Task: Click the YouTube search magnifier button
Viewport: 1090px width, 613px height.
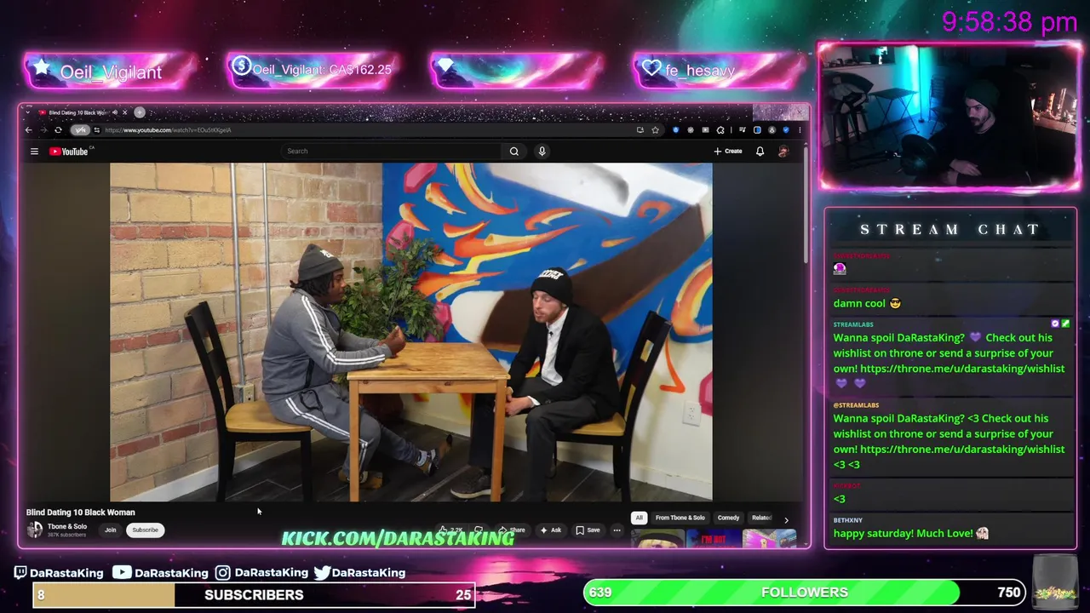Action: click(x=514, y=152)
